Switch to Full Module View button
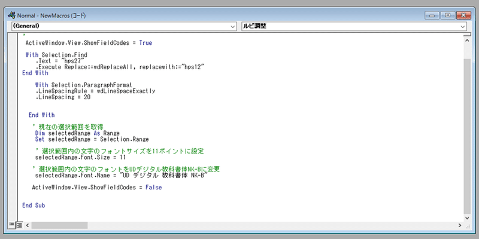Viewport: 479px width, 239px height. tap(19, 225)
